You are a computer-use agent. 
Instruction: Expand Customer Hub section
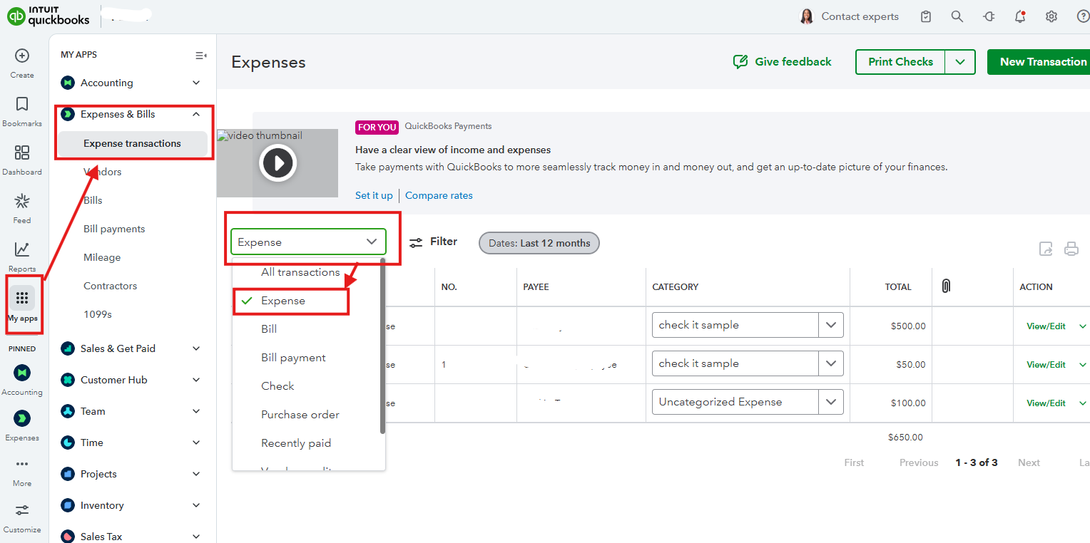pyautogui.click(x=196, y=380)
